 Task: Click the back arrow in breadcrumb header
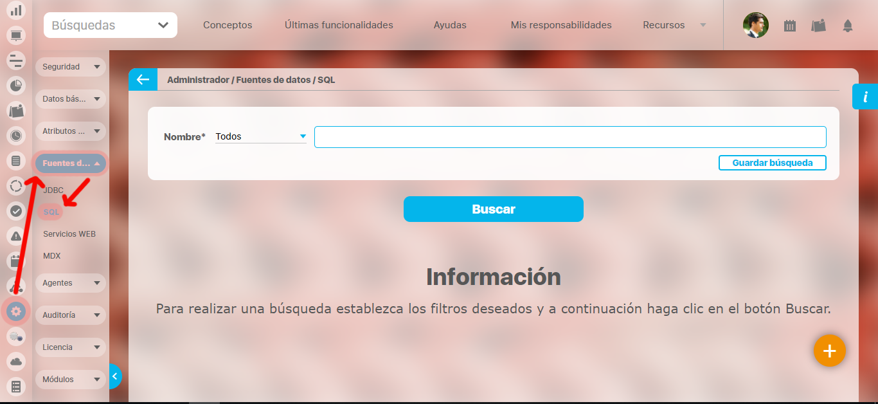point(143,80)
